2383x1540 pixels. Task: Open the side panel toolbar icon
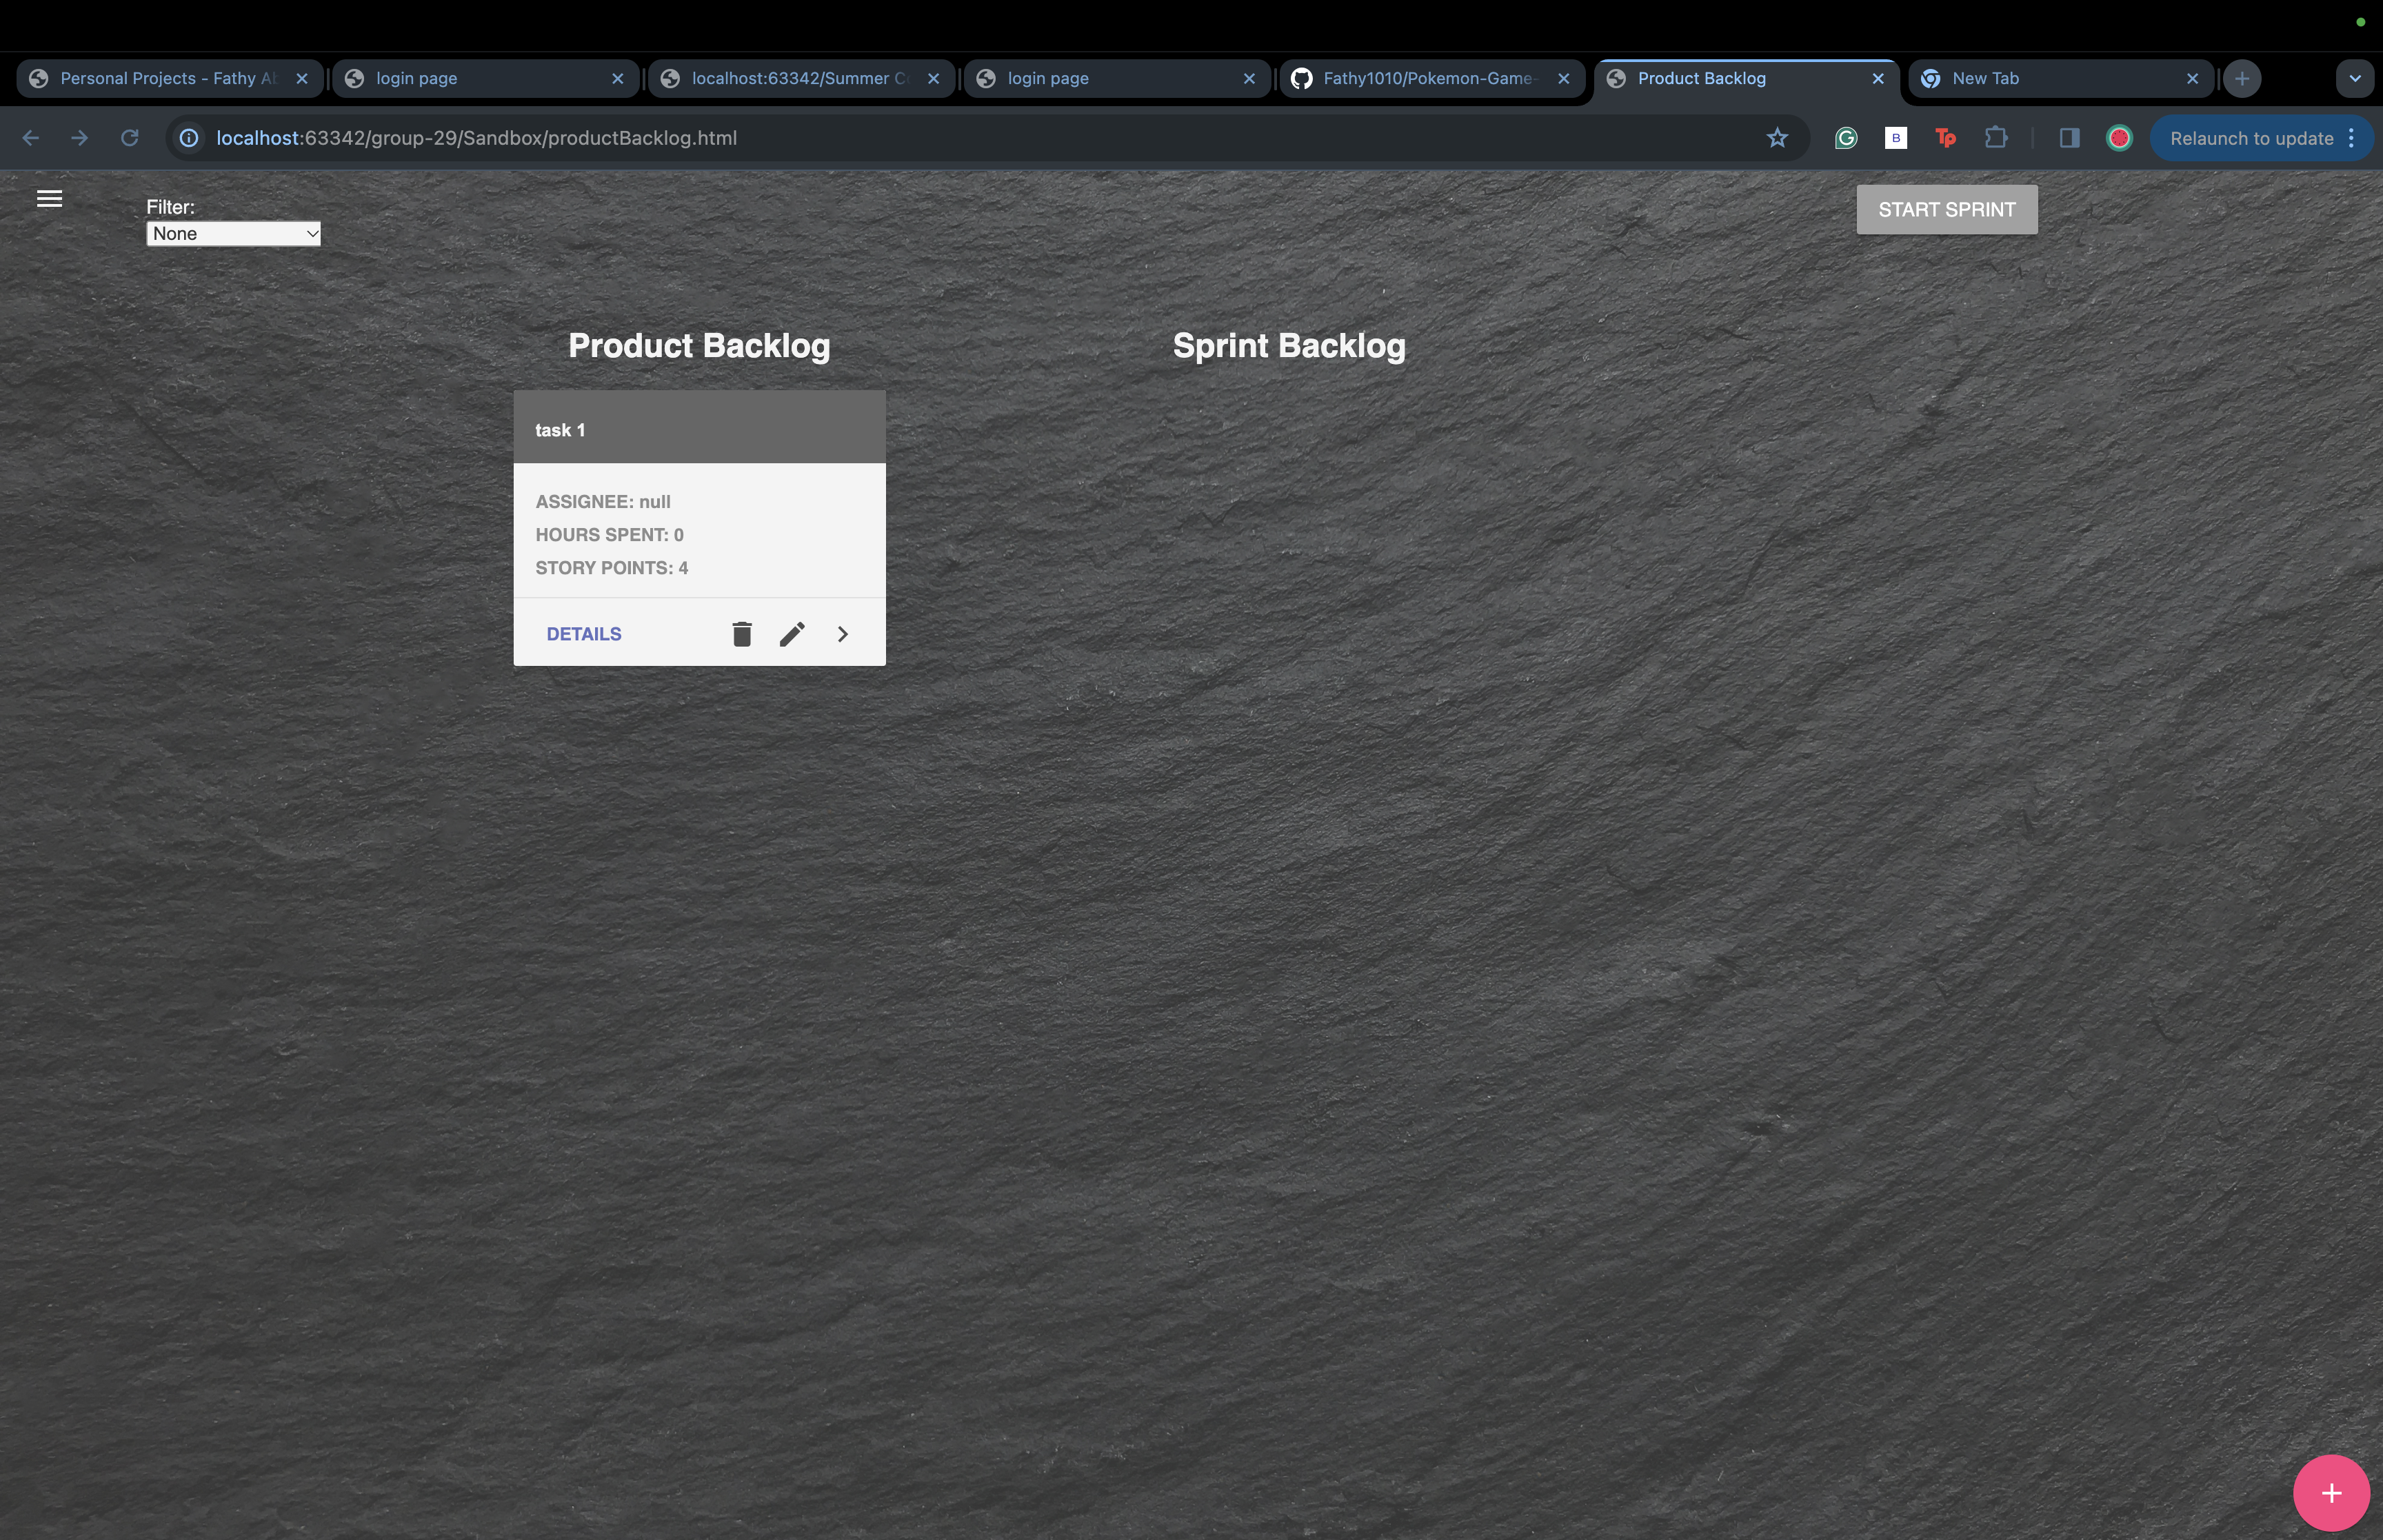(x=2069, y=138)
